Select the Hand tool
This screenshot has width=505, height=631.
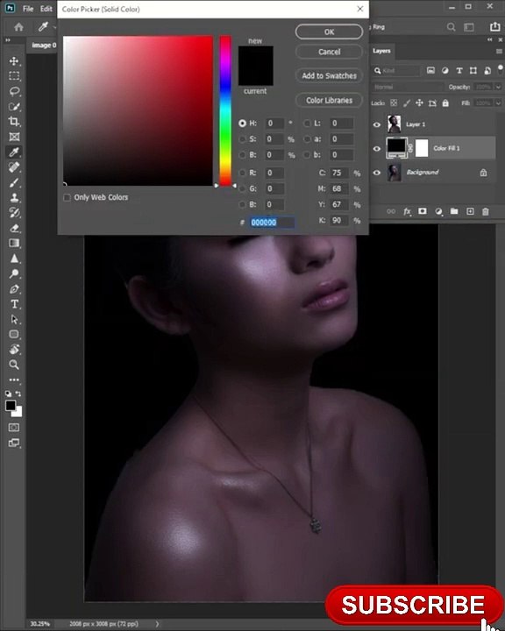[x=14, y=350]
